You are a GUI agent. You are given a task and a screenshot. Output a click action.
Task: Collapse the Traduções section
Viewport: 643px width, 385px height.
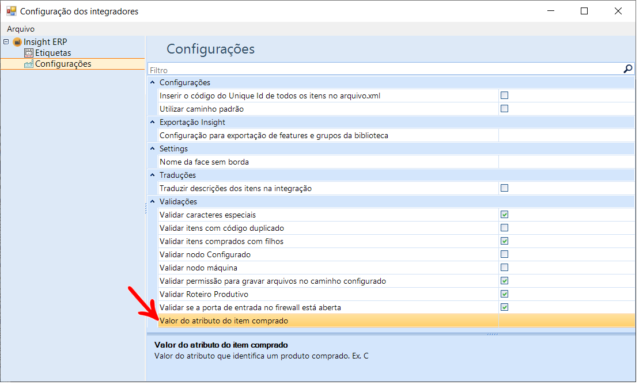153,175
